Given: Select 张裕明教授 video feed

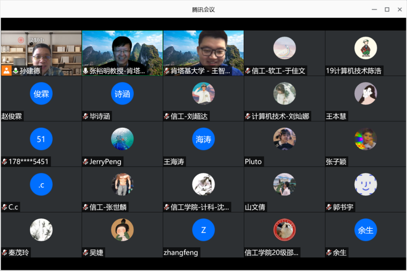Looking at the screenshot, I should tap(122, 53).
